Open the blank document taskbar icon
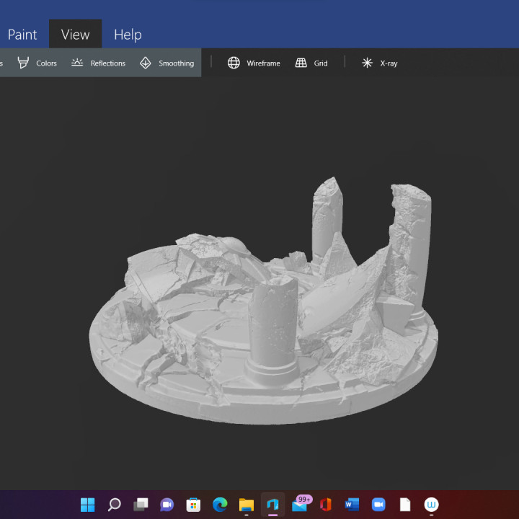Screen dimensions: 519x519 pos(405,505)
